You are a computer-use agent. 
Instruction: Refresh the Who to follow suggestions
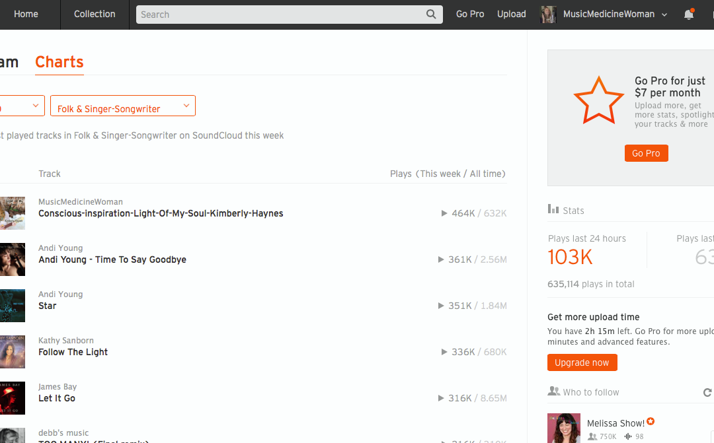coord(707,392)
